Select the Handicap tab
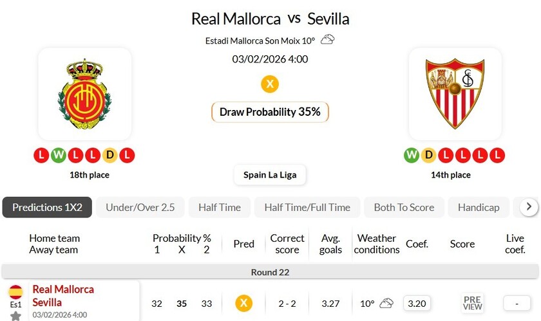The image size is (541, 321). coord(479,207)
